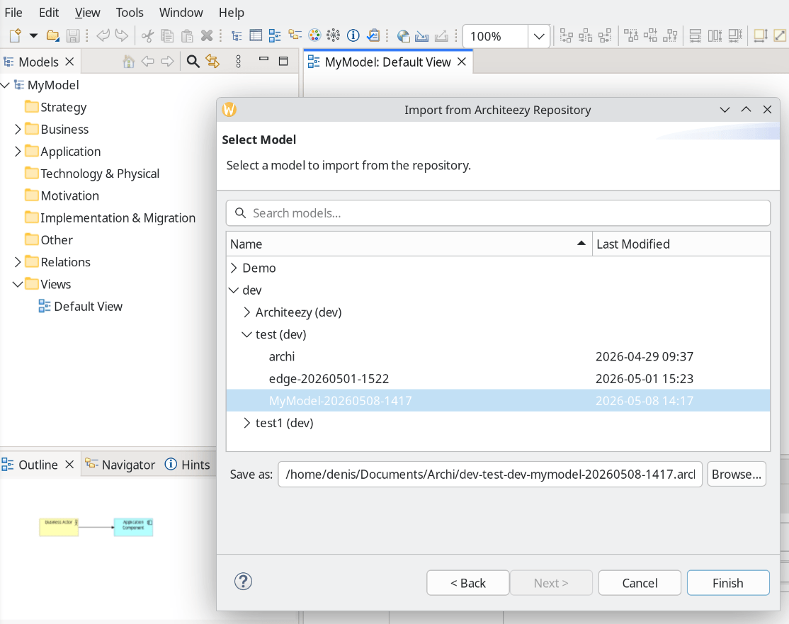Maximize the Models panel
Image resolution: width=789 pixels, height=624 pixels.
pos(283,61)
